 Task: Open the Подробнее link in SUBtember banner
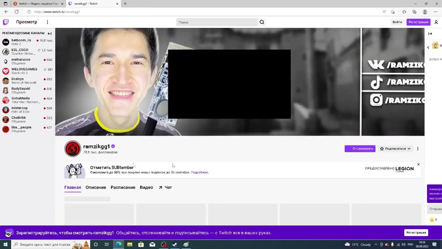tap(200, 172)
